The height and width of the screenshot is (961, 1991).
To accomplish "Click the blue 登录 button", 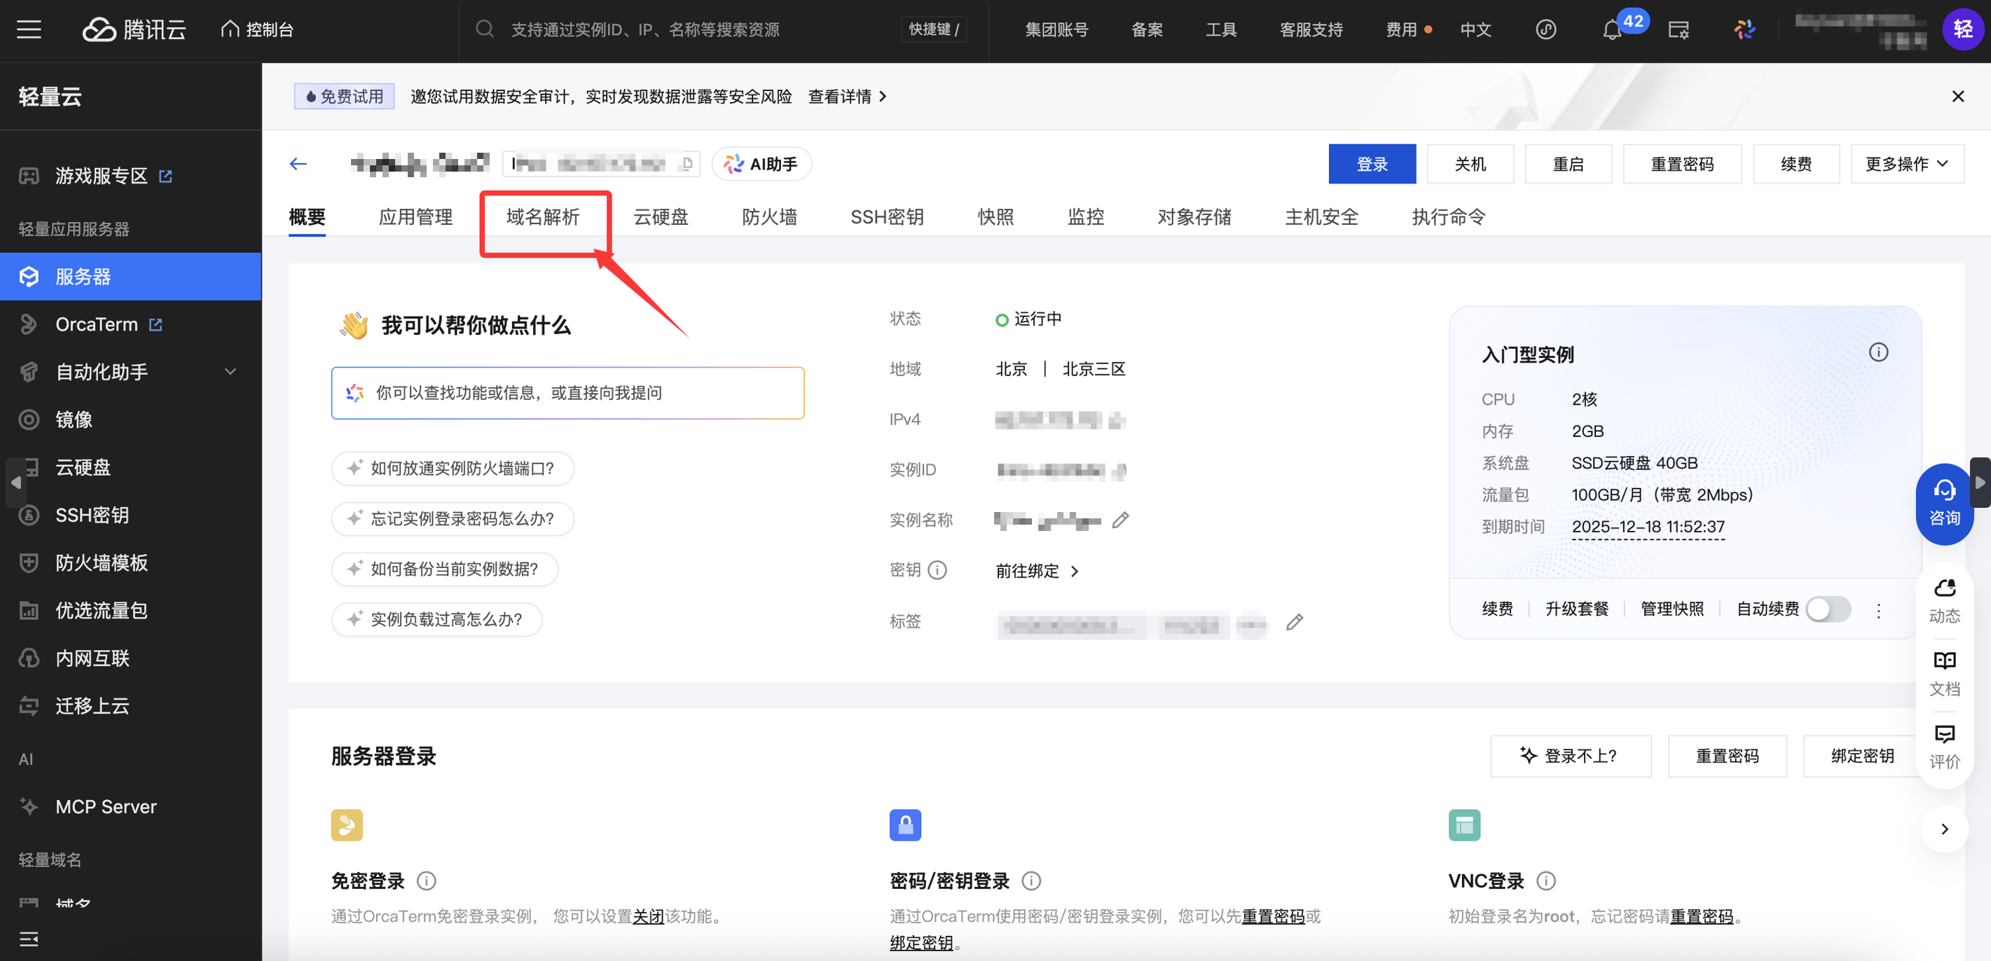I will tap(1371, 164).
